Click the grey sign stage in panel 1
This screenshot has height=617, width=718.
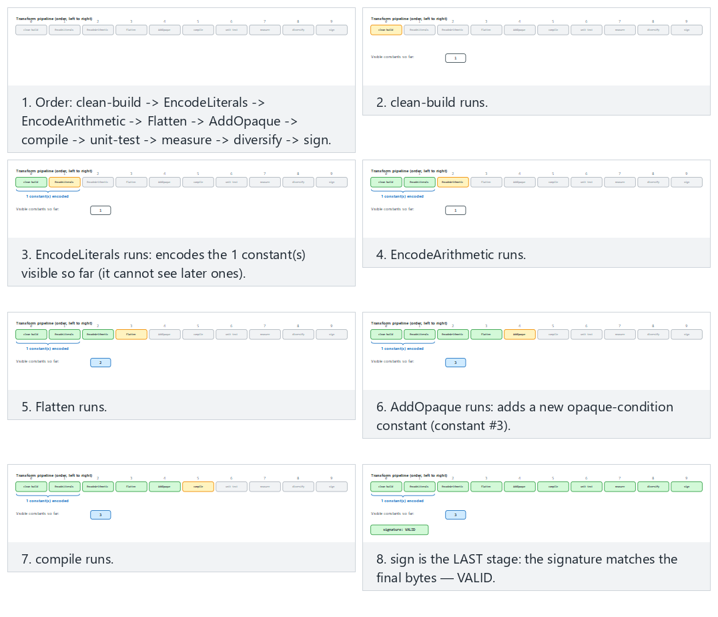[x=332, y=30]
